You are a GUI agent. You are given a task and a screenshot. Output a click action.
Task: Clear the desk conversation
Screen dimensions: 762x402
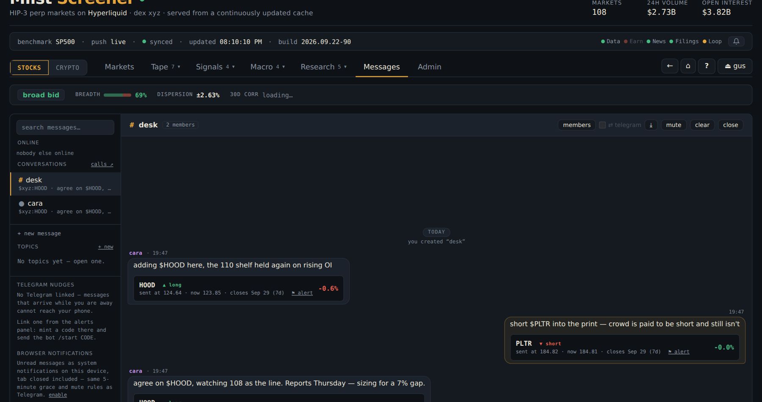click(702, 125)
